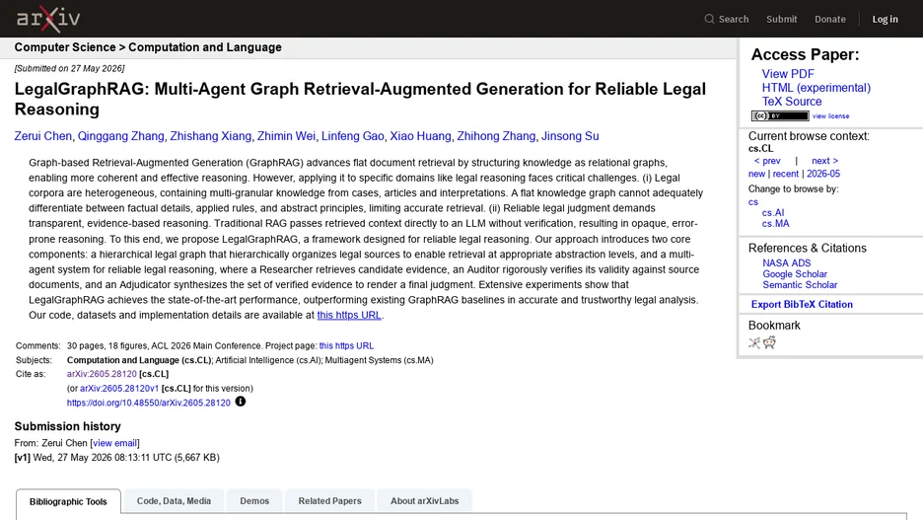
Task: Switch to Demos tab
Action: (x=254, y=500)
